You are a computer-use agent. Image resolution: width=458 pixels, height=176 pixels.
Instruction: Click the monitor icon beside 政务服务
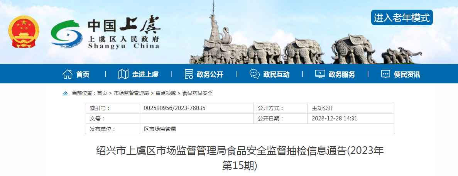[320, 74]
